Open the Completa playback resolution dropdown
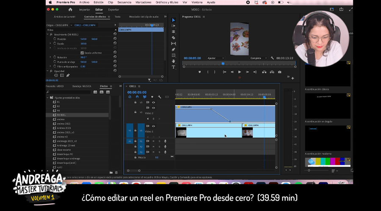The width and height of the screenshot is (381, 211). 259,58
